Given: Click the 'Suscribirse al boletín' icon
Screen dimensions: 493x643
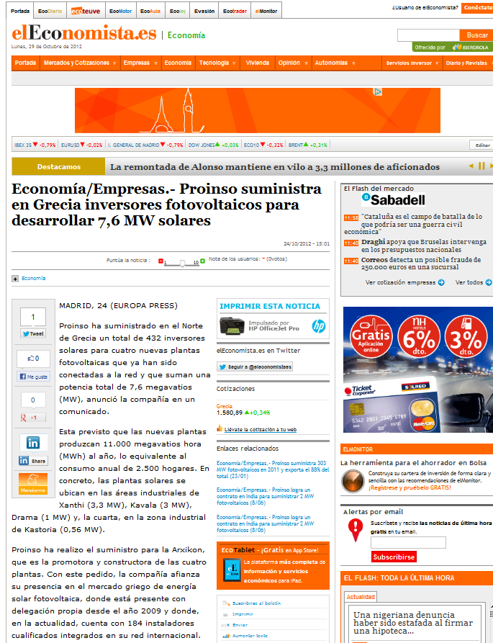Looking at the screenshot, I should (226, 603).
